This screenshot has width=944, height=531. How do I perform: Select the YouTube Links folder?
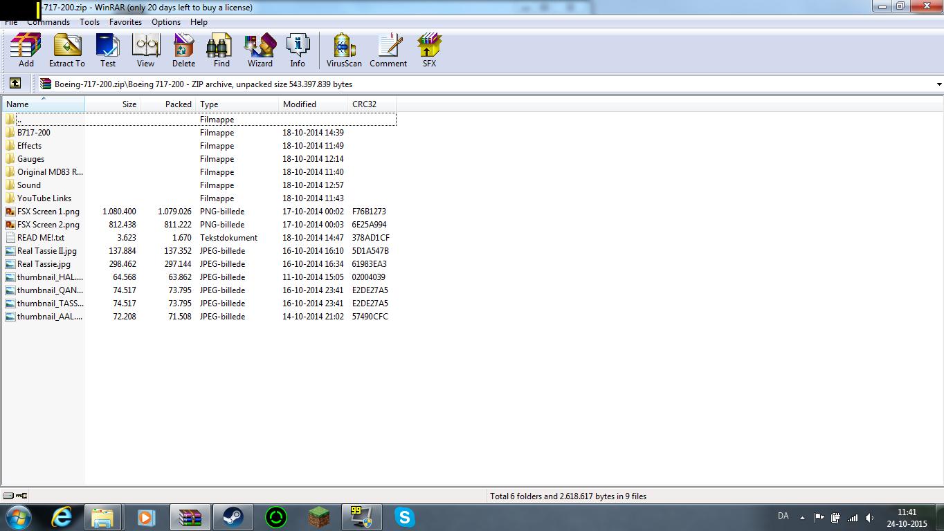(x=44, y=198)
